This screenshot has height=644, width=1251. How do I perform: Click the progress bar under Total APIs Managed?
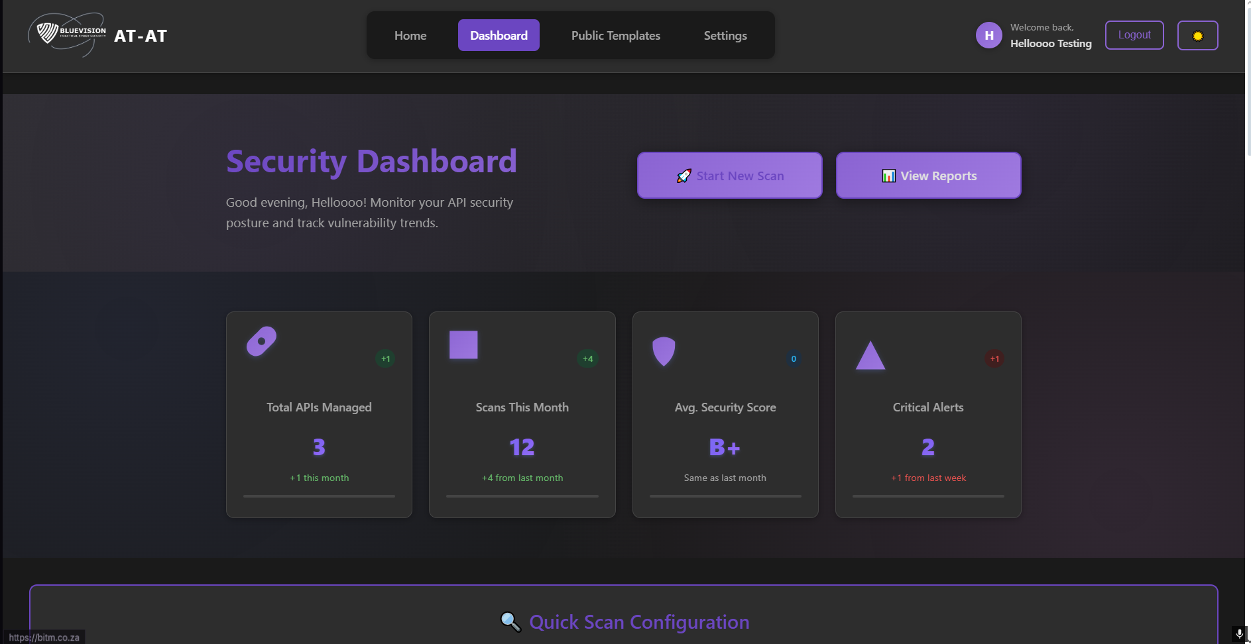(x=319, y=496)
